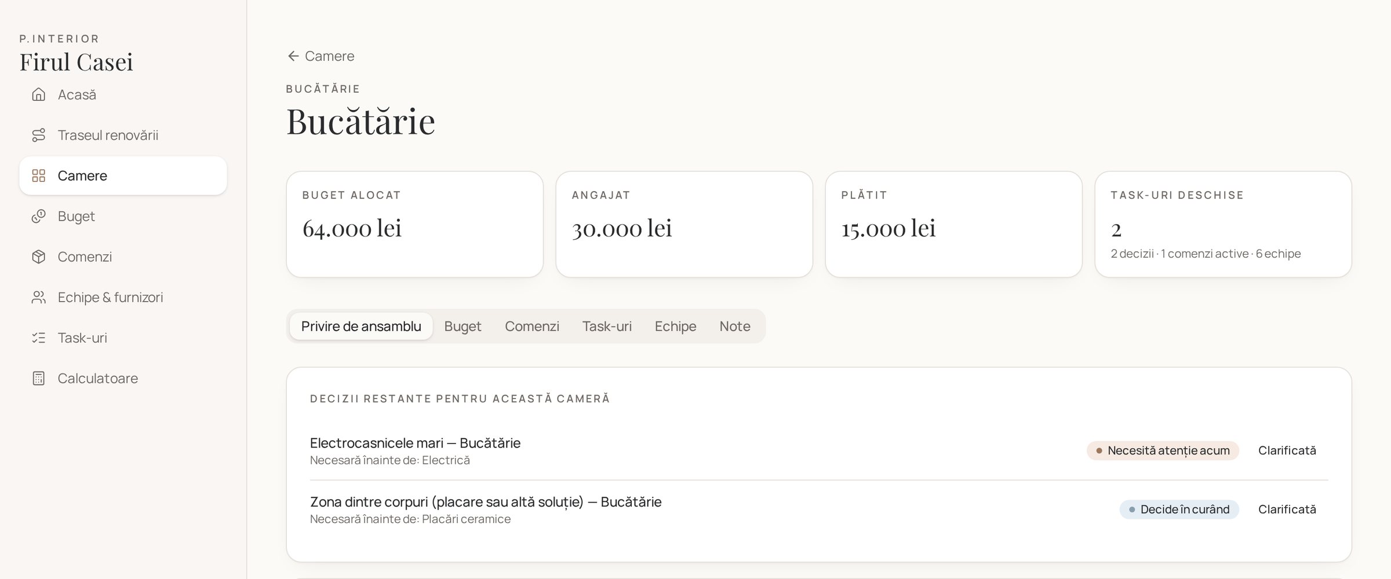The width and height of the screenshot is (1391, 579).
Task: Mark Zona dintre corpuri decision as Clarificată
Action: coord(1287,510)
